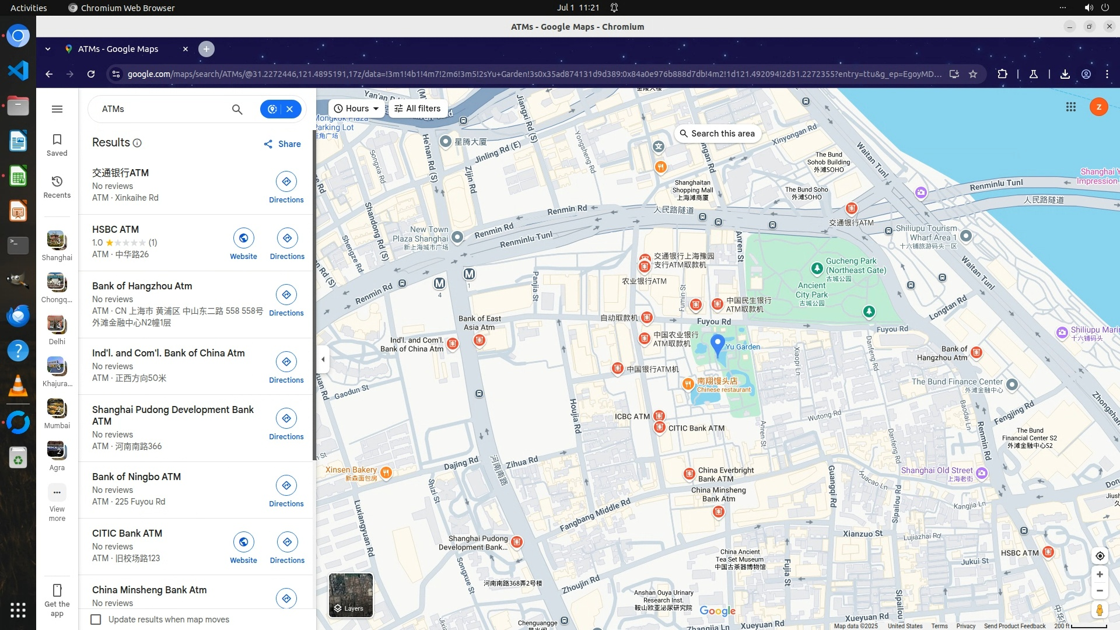Image resolution: width=1120 pixels, height=630 pixels.
Task: Switch to ATMs - Google Maps tab
Action: pos(118,49)
